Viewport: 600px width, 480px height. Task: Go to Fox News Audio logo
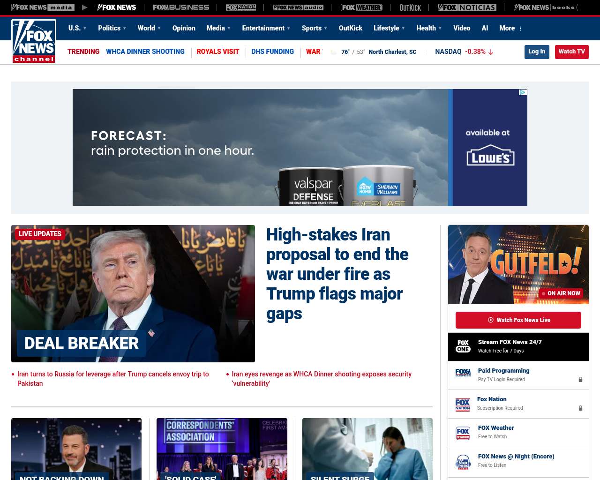(x=298, y=7)
